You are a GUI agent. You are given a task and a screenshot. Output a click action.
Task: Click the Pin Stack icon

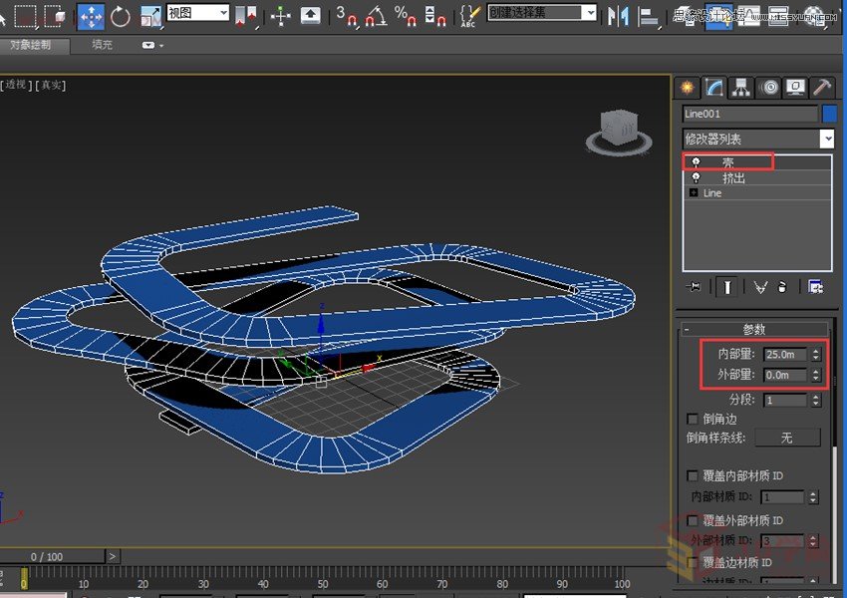coord(694,287)
